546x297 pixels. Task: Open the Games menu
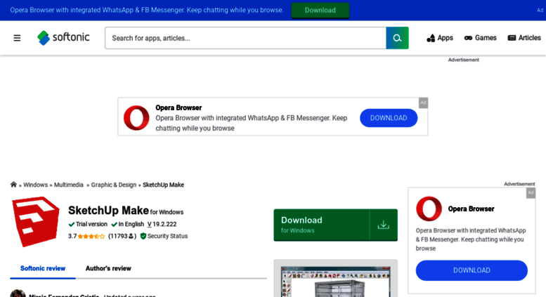coord(480,38)
